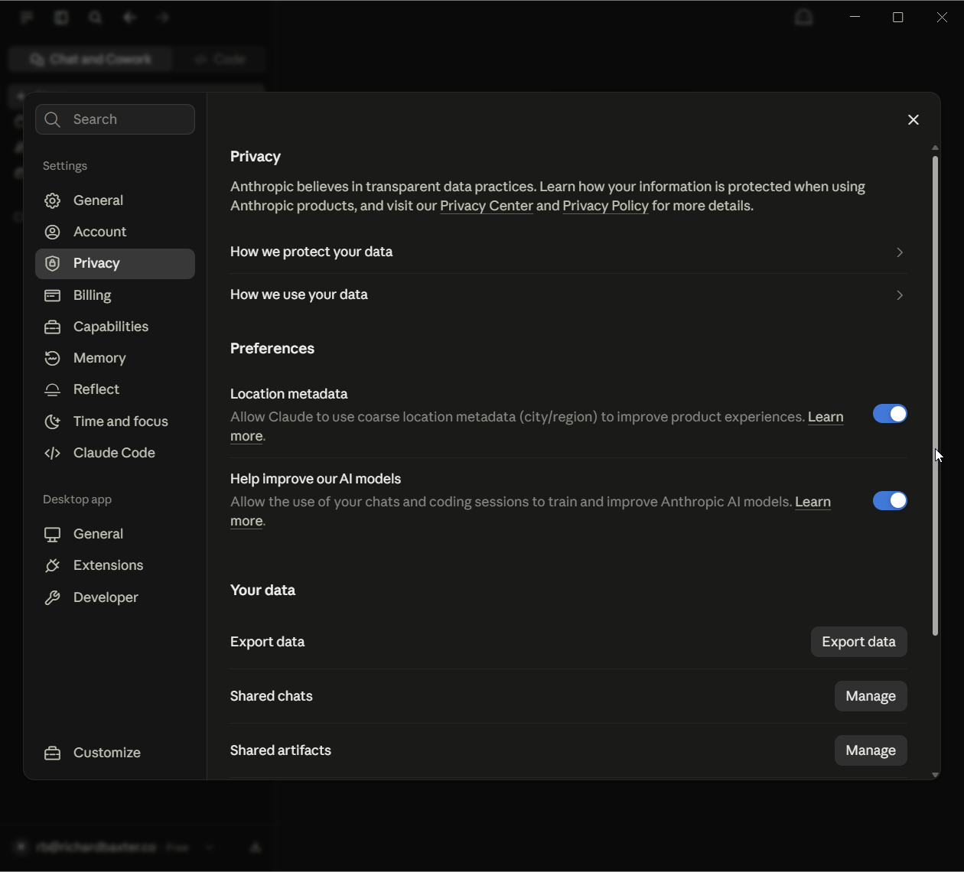Click the Export data button

click(x=858, y=642)
